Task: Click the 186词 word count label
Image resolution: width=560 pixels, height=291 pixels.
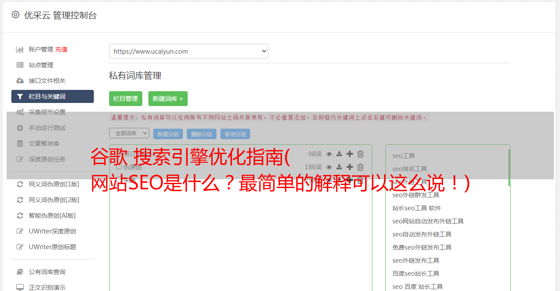Action: (313, 167)
